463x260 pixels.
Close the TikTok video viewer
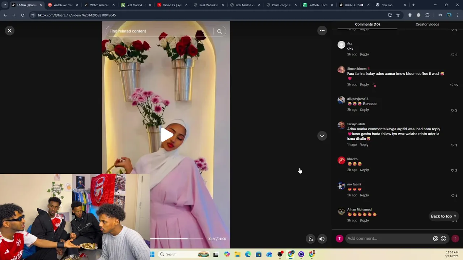pos(10,31)
